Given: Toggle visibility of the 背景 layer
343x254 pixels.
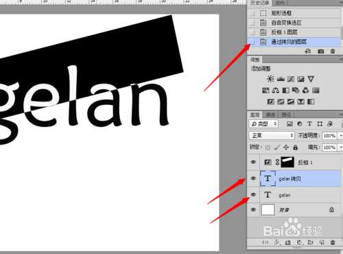Looking at the screenshot, I should [253, 209].
